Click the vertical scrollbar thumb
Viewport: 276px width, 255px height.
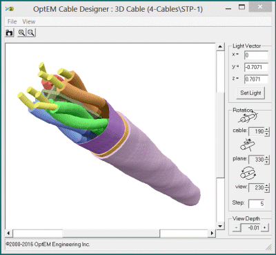tap(220, 135)
